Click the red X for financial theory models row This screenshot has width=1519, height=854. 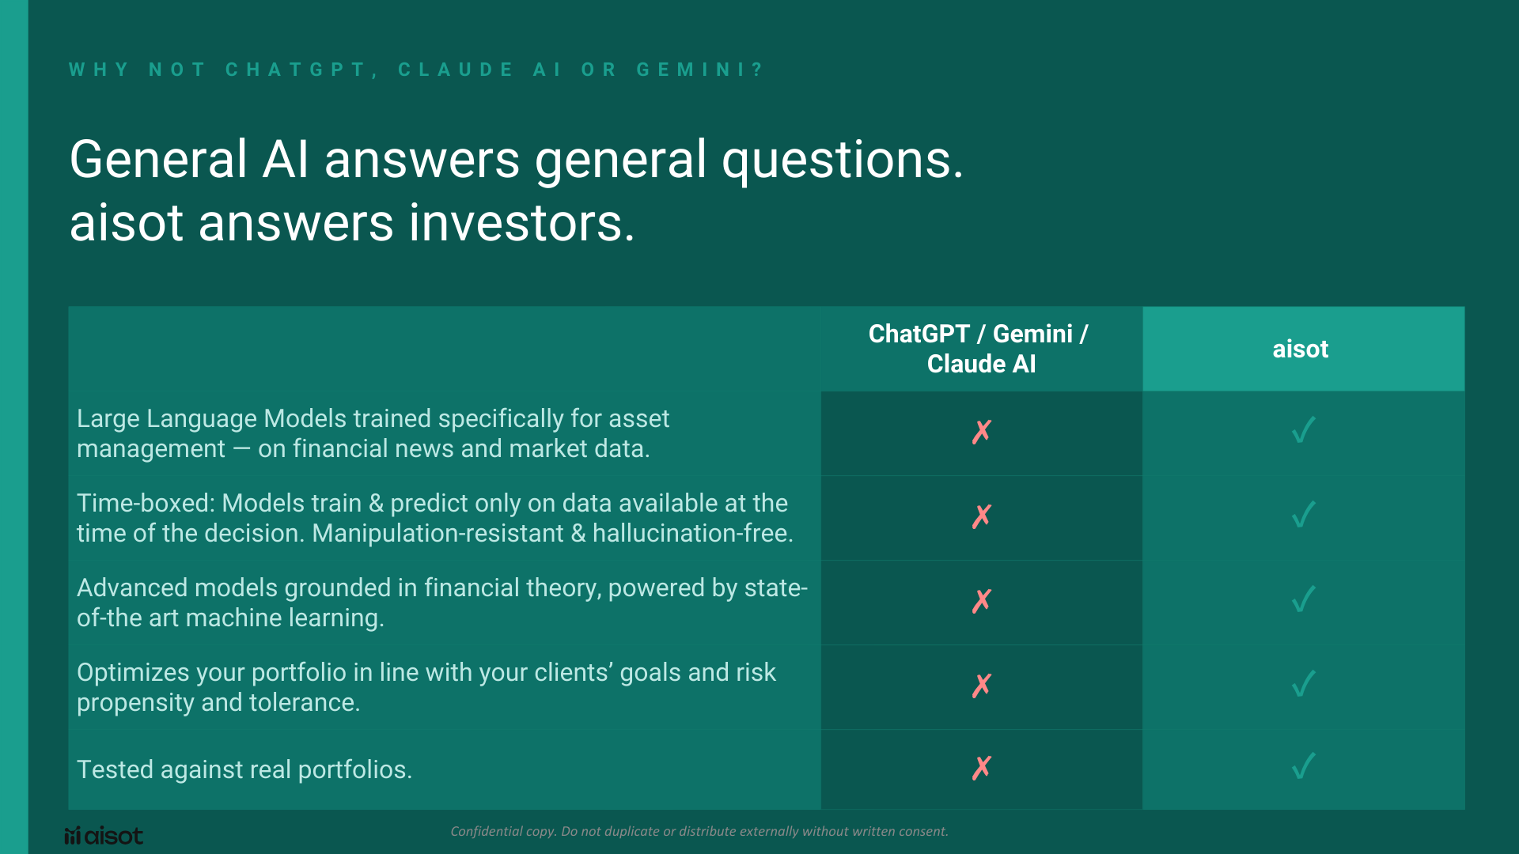[982, 601]
